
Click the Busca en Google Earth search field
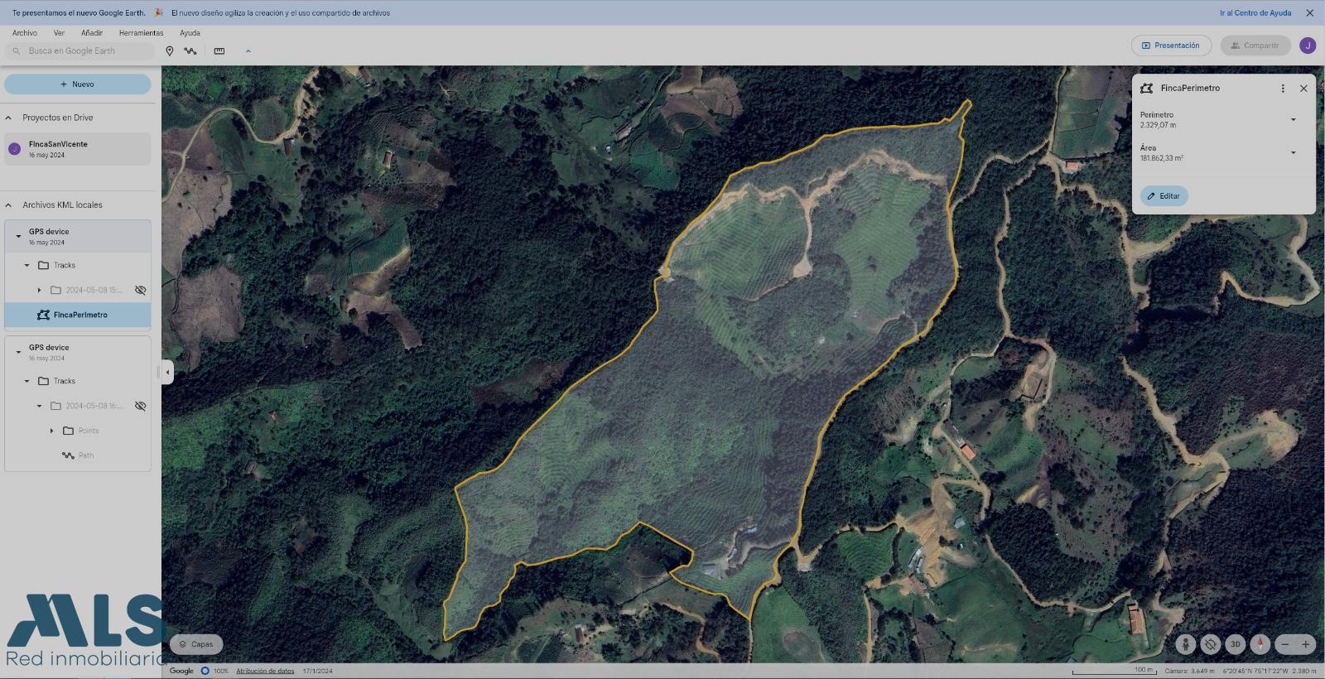pyautogui.click(x=83, y=51)
